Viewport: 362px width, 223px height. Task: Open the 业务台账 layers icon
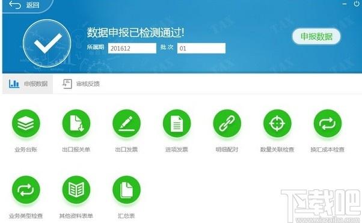[26, 123]
